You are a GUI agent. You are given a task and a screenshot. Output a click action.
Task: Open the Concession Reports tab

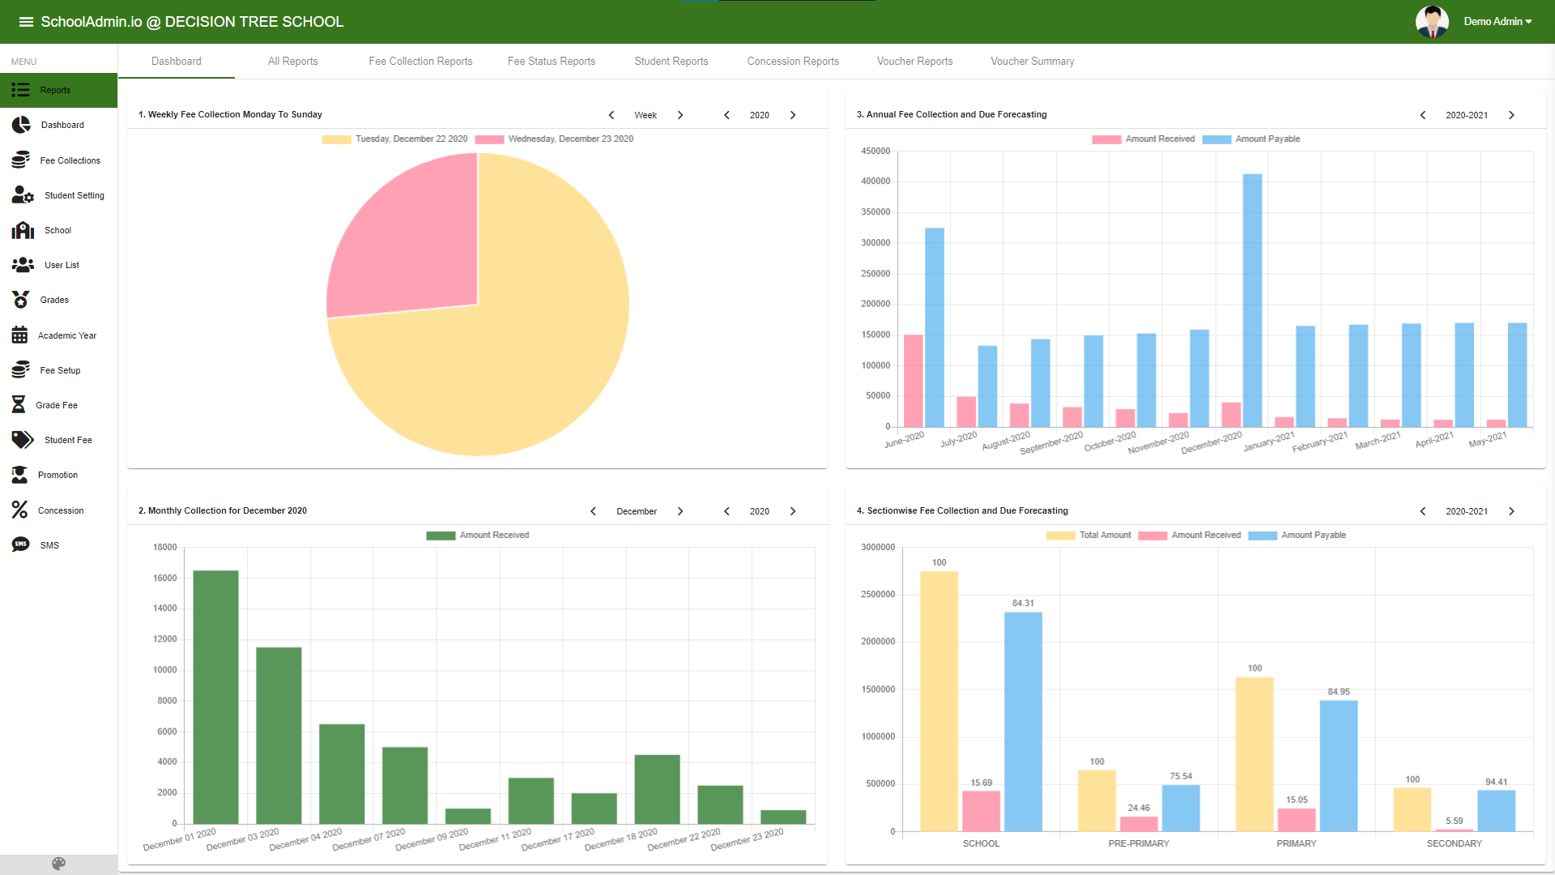[793, 61]
